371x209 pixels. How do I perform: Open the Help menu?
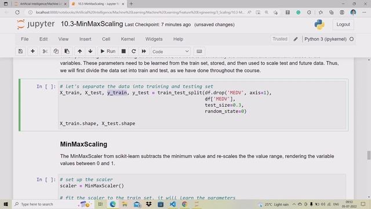point(178,39)
